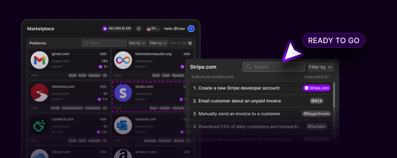The width and height of the screenshot is (397, 158).
Task: Click the 482,985 $LAM balance pill
Action: (117, 29)
